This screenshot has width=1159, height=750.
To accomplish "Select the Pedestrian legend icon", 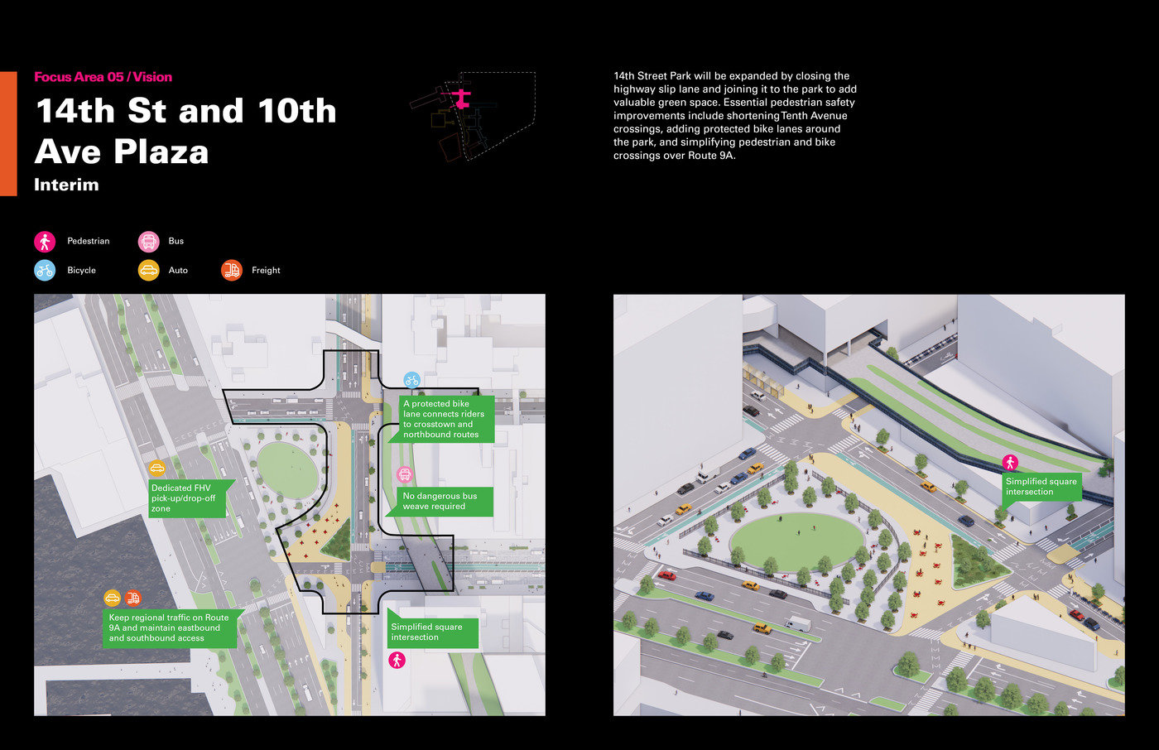I will click(45, 241).
